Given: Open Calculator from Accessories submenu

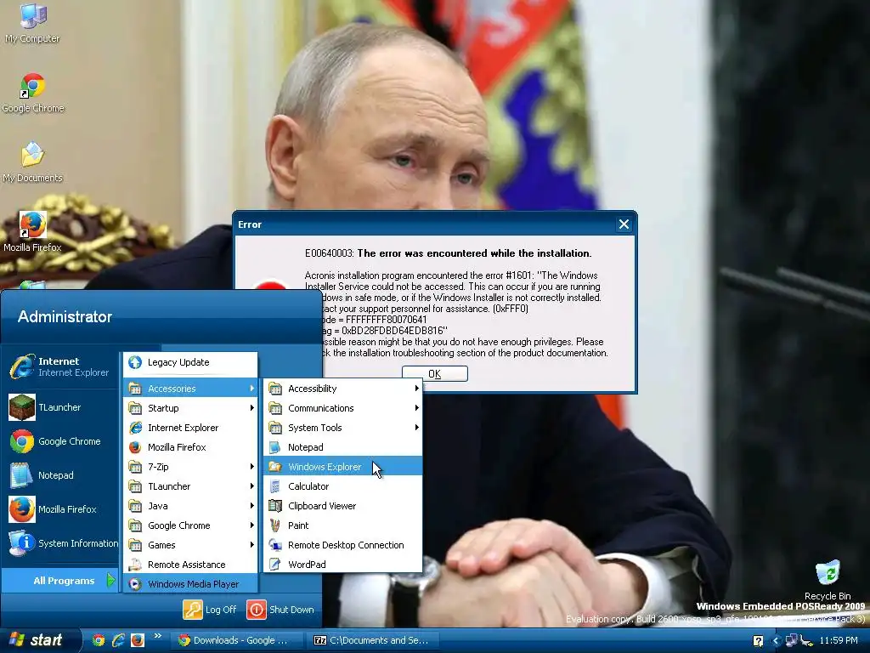Looking at the screenshot, I should (x=343, y=485).
